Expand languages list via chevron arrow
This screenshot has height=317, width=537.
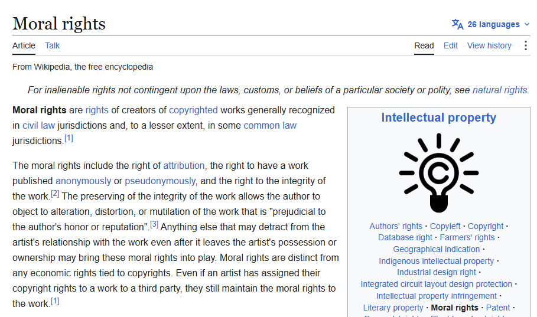(x=527, y=24)
